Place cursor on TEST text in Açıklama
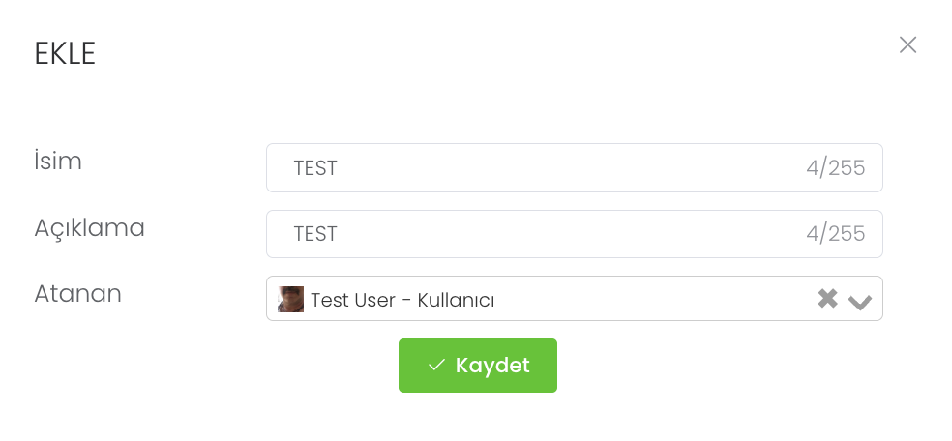Screen dimensions: 952x441 point(315,234)
